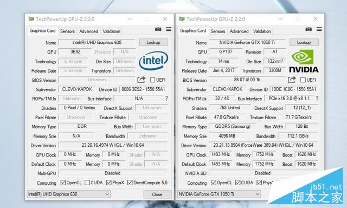
Task: Click the BIOS Version field 86.07.4f.00.1b
Action: [247, 80]
